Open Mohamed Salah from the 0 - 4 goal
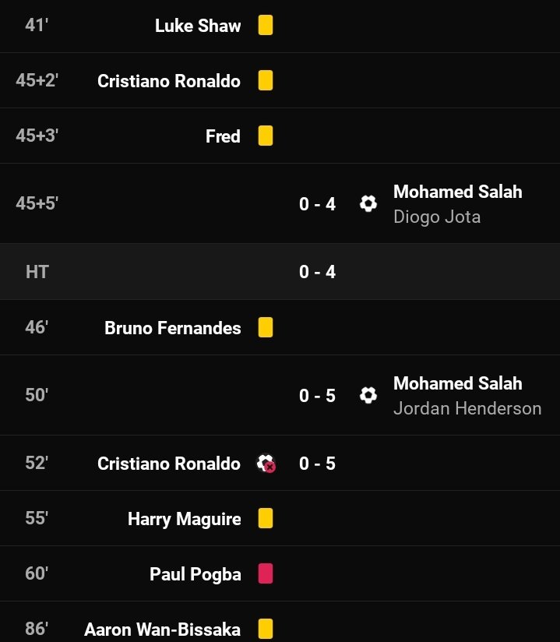The height and width of the screenshot is (642, 560). point(458,192)
